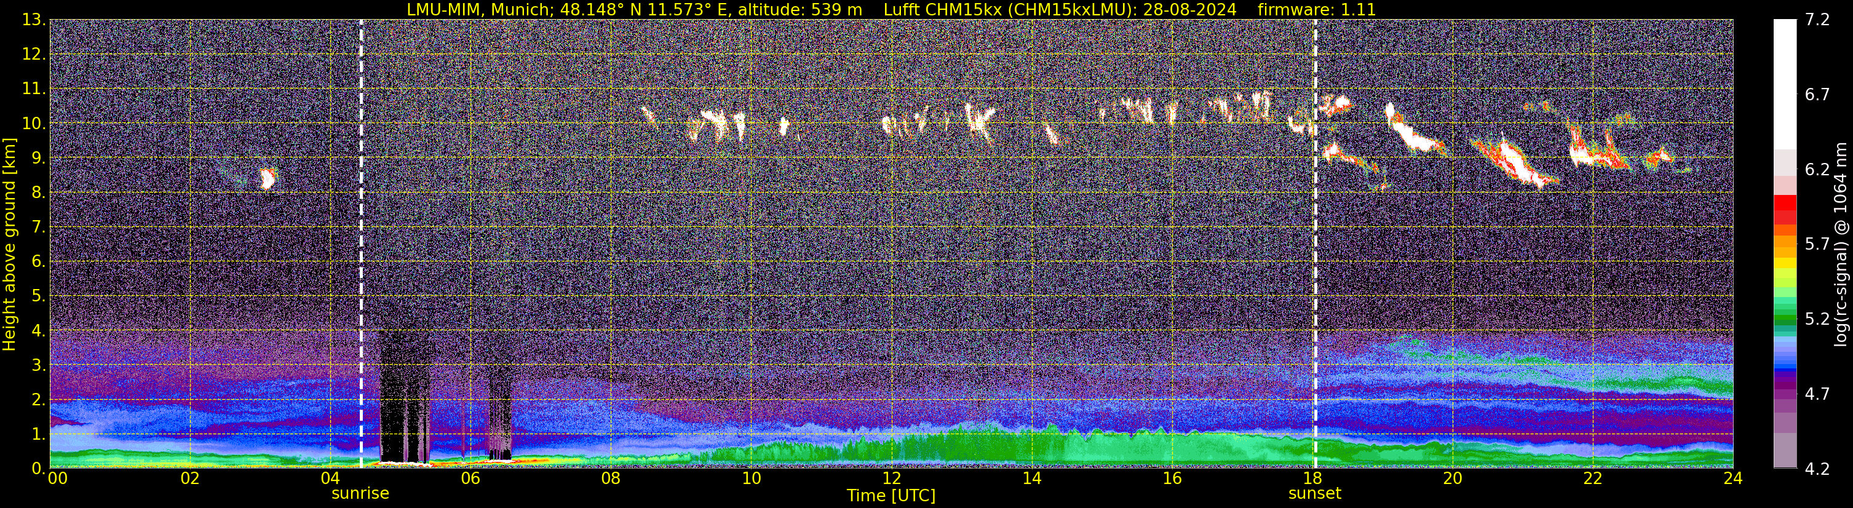Click the time axis tick label 16

coord(1172,478)
